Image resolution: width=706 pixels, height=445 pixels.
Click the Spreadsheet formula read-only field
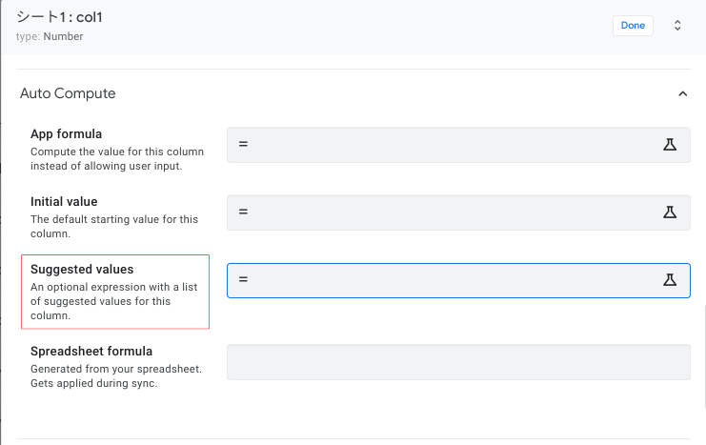coord(457,362)
